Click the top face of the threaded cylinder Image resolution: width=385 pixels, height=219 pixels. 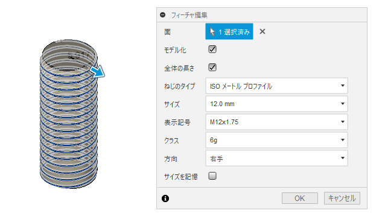[69, 56]
